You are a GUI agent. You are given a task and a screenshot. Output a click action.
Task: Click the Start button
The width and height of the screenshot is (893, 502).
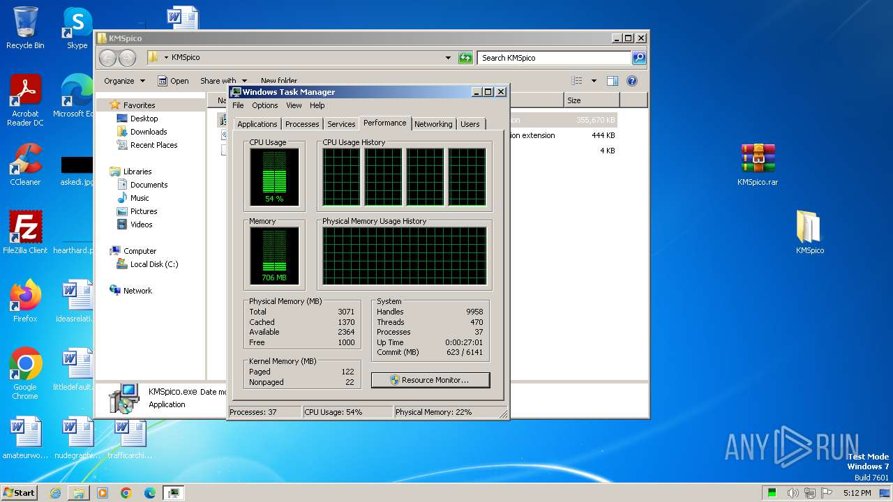[20, 493]
